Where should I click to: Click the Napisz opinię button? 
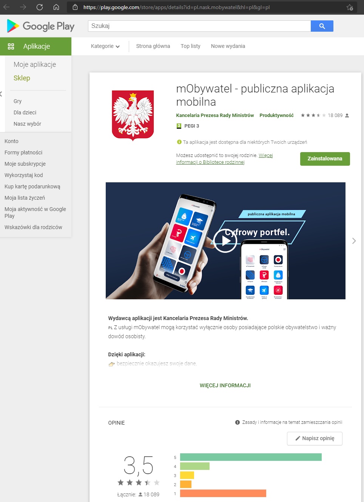(315, 439)
